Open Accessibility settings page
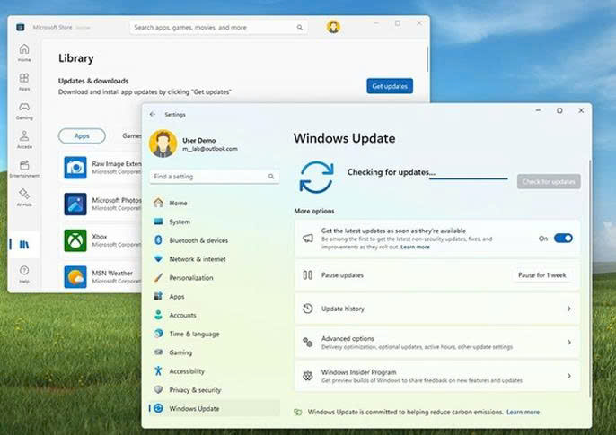This screenshot has height=435, width=616. (214, 371)
